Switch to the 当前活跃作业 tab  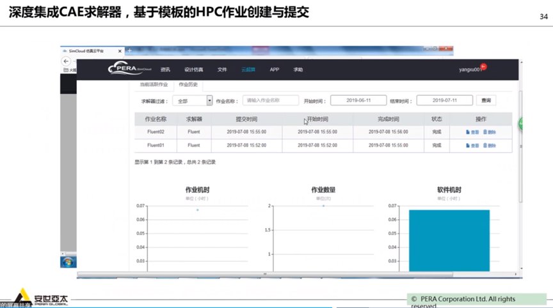tap(154, 84)
